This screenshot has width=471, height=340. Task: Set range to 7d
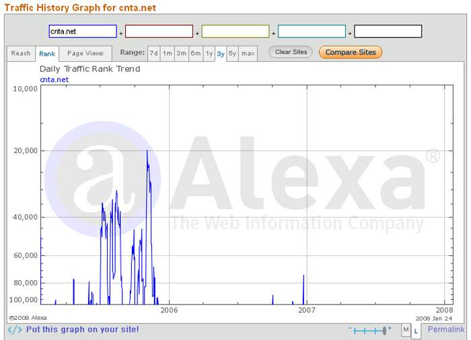154,53
